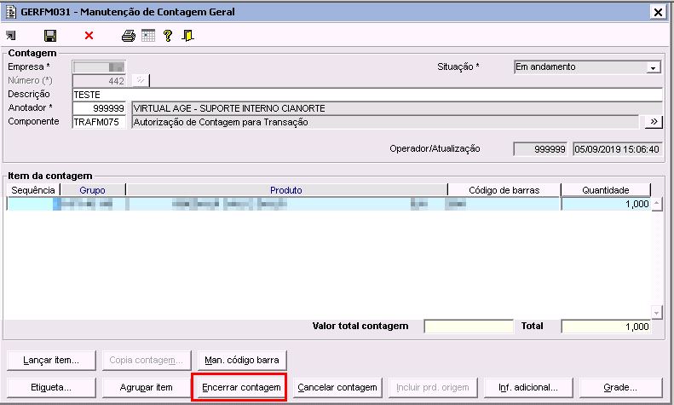Click the Código de barras column header
674x405 pixels.
[504, 190]
